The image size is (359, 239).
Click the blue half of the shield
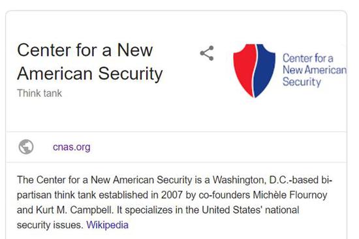click(x=264, y=69)
